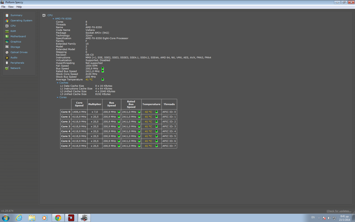Select the Operating System sidebar icon
The image size is (355, 222).
click(7, 21)
